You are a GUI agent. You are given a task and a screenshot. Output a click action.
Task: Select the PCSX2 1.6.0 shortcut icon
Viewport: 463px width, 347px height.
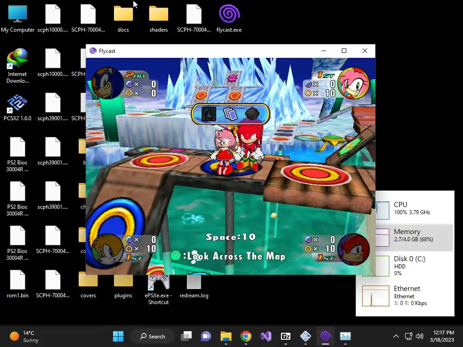[18, 108]
